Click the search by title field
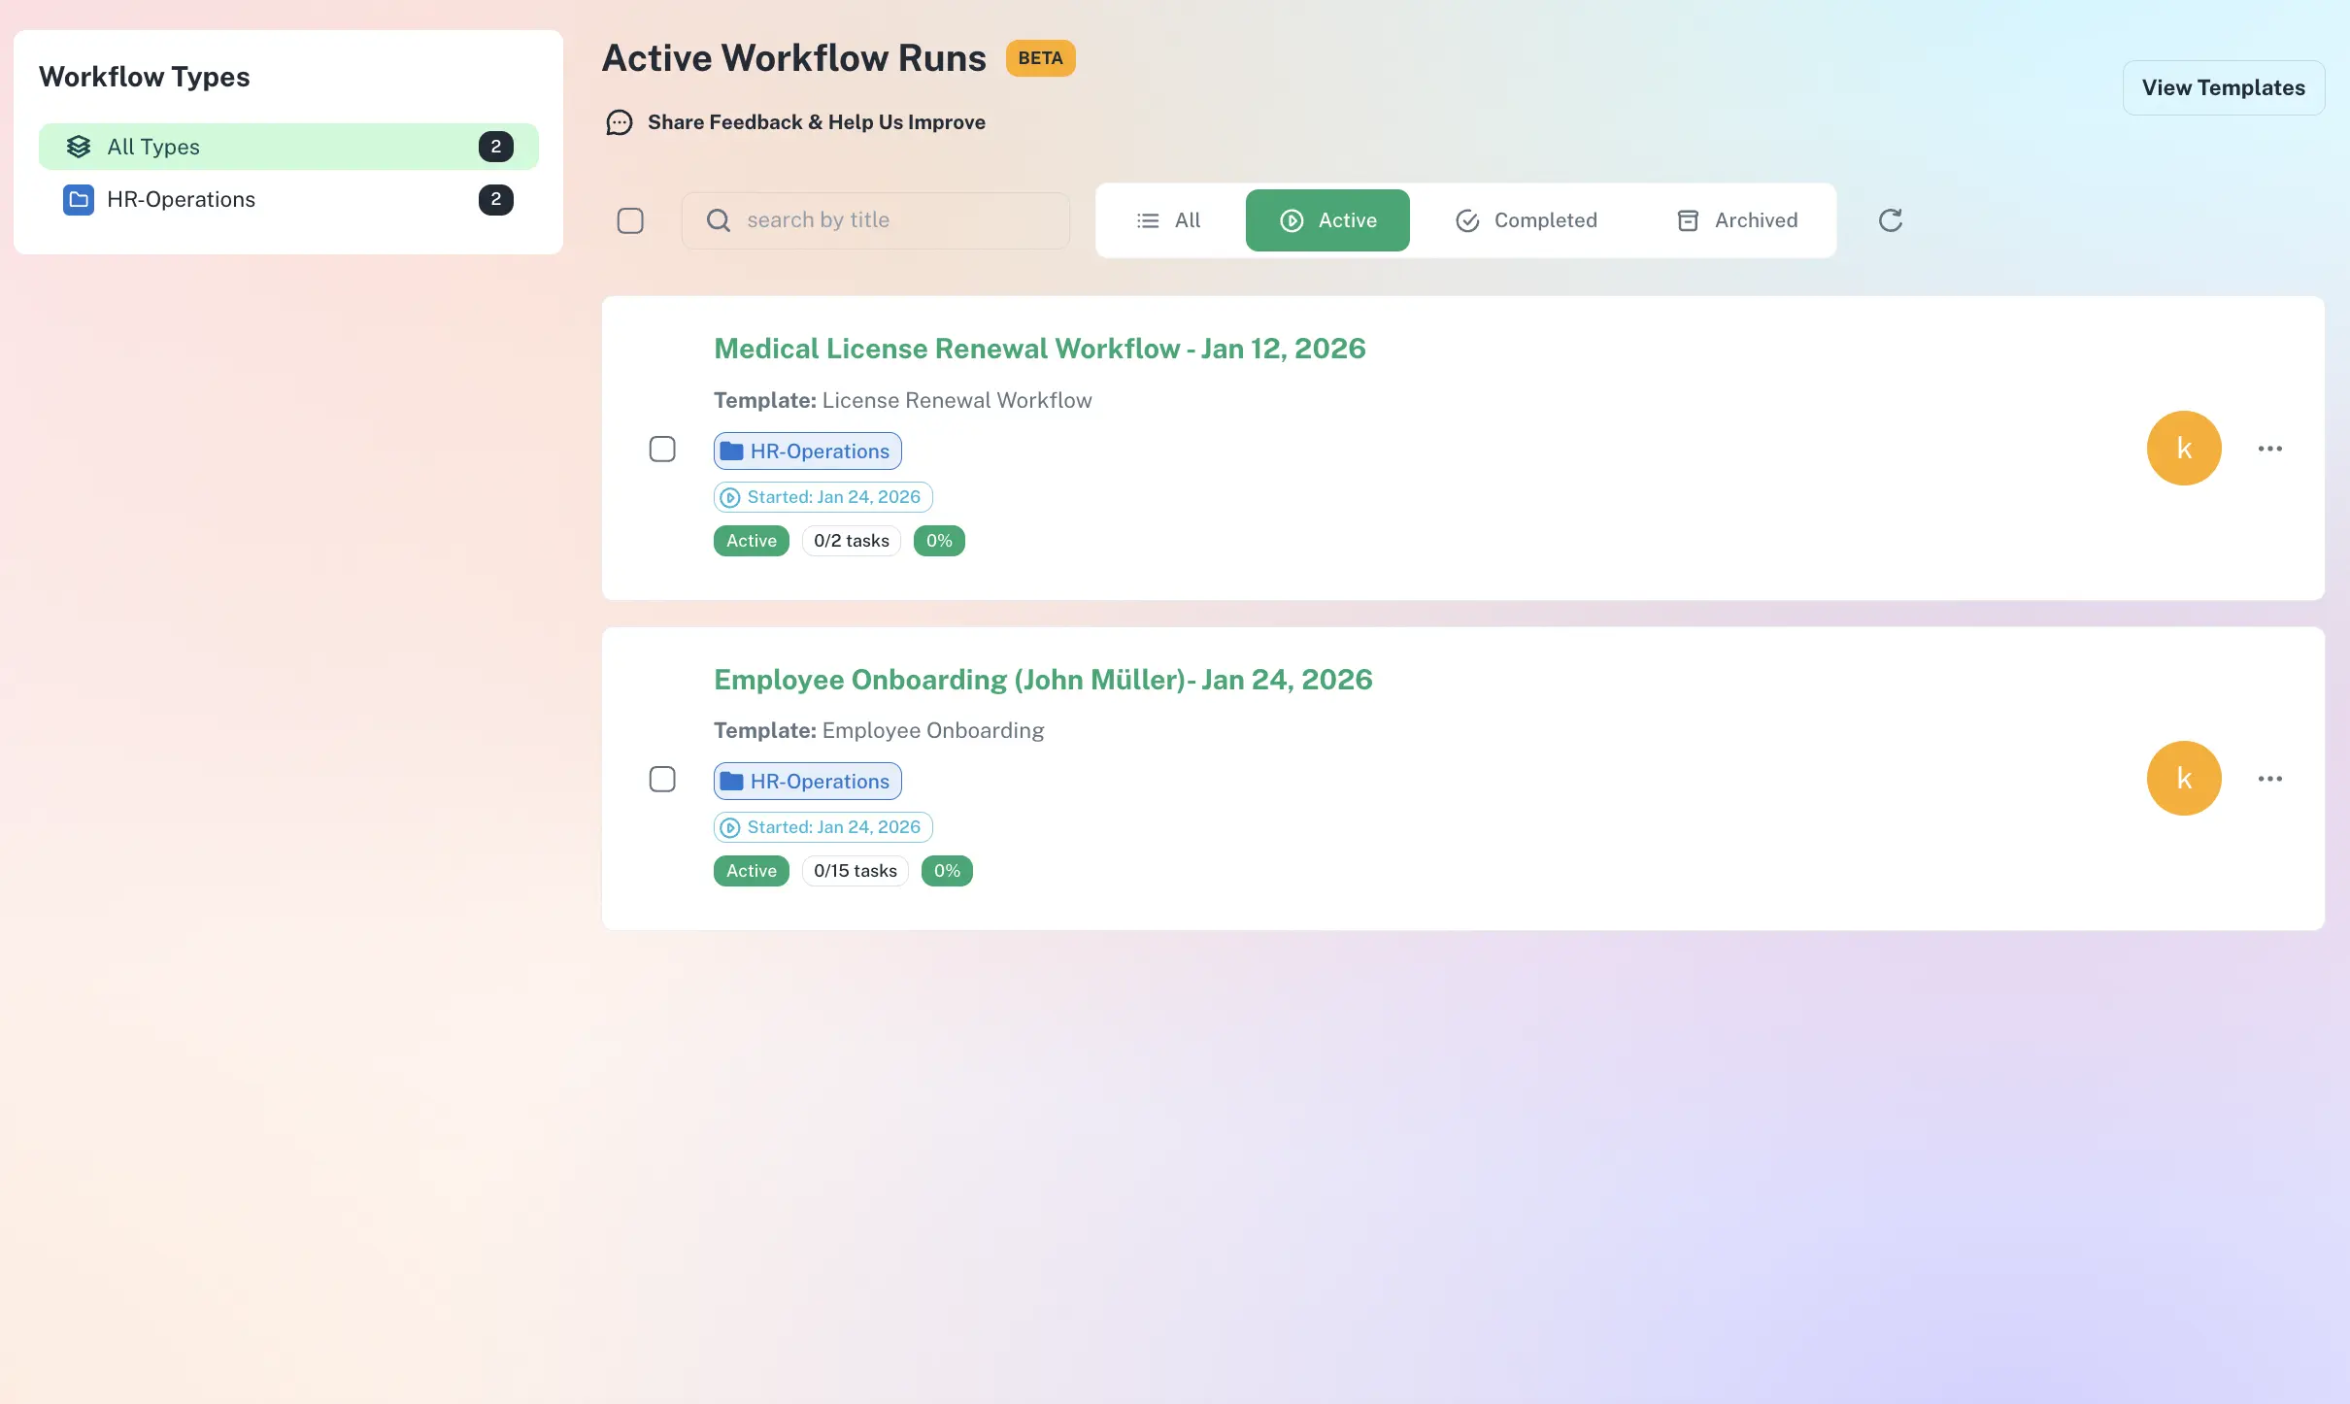Image resolution: width=2350 pixels, height=1404 pixels. pyautogui.click(x=876, y=220)
